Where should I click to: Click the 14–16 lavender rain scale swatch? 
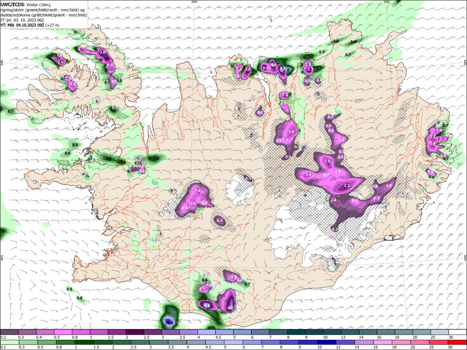[364, 342]
